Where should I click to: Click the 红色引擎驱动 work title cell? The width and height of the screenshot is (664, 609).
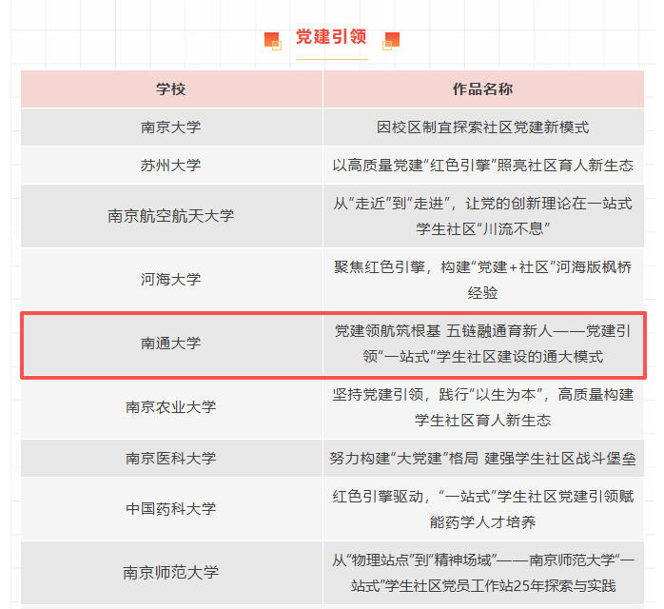point(482,509)
